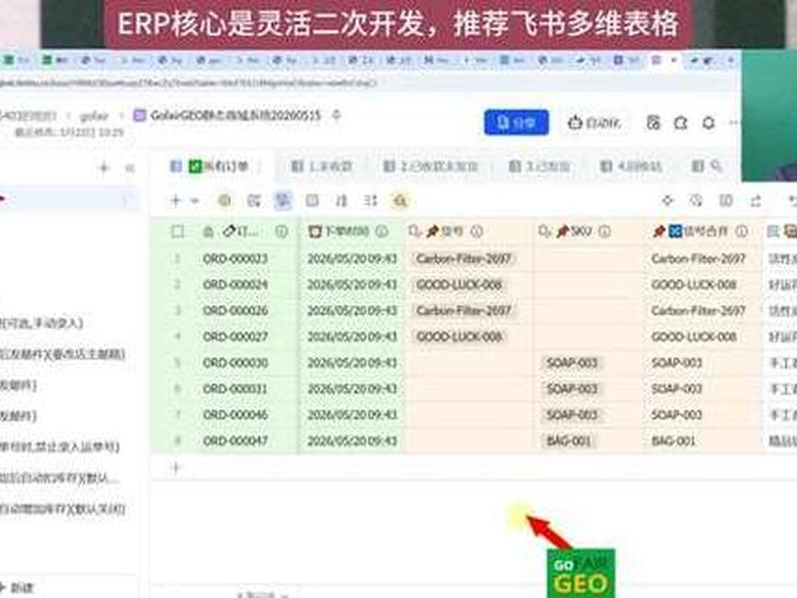Click Carbon-Filter-2697 tag in row ORD-000023
Viewport: 797px width, 598px height.
pos(463,259)
